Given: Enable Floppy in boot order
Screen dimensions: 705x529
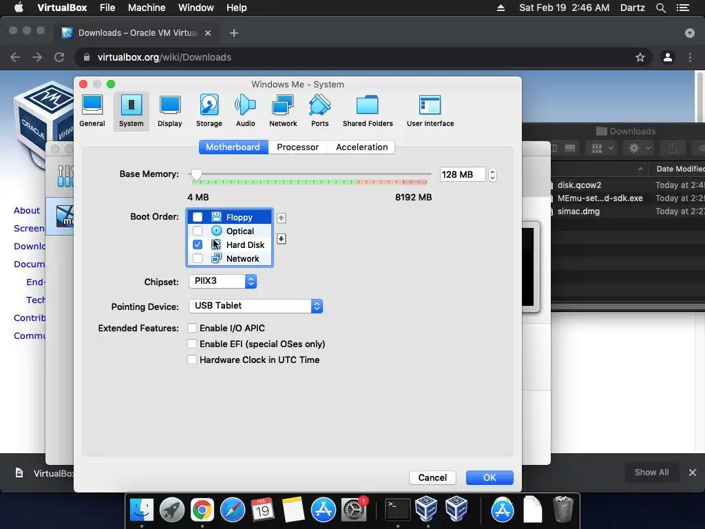Looking at the screenshot, I should [x=198, y=217].
